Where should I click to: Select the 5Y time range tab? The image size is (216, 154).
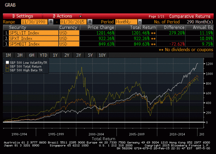tap(90, 55)
